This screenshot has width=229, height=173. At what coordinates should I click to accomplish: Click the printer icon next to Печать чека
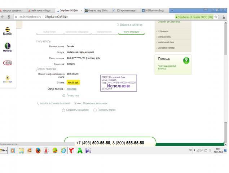point(64,96)
